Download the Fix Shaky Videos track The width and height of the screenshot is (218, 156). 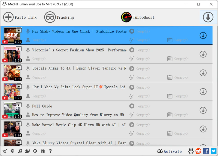tap(203, 35)
